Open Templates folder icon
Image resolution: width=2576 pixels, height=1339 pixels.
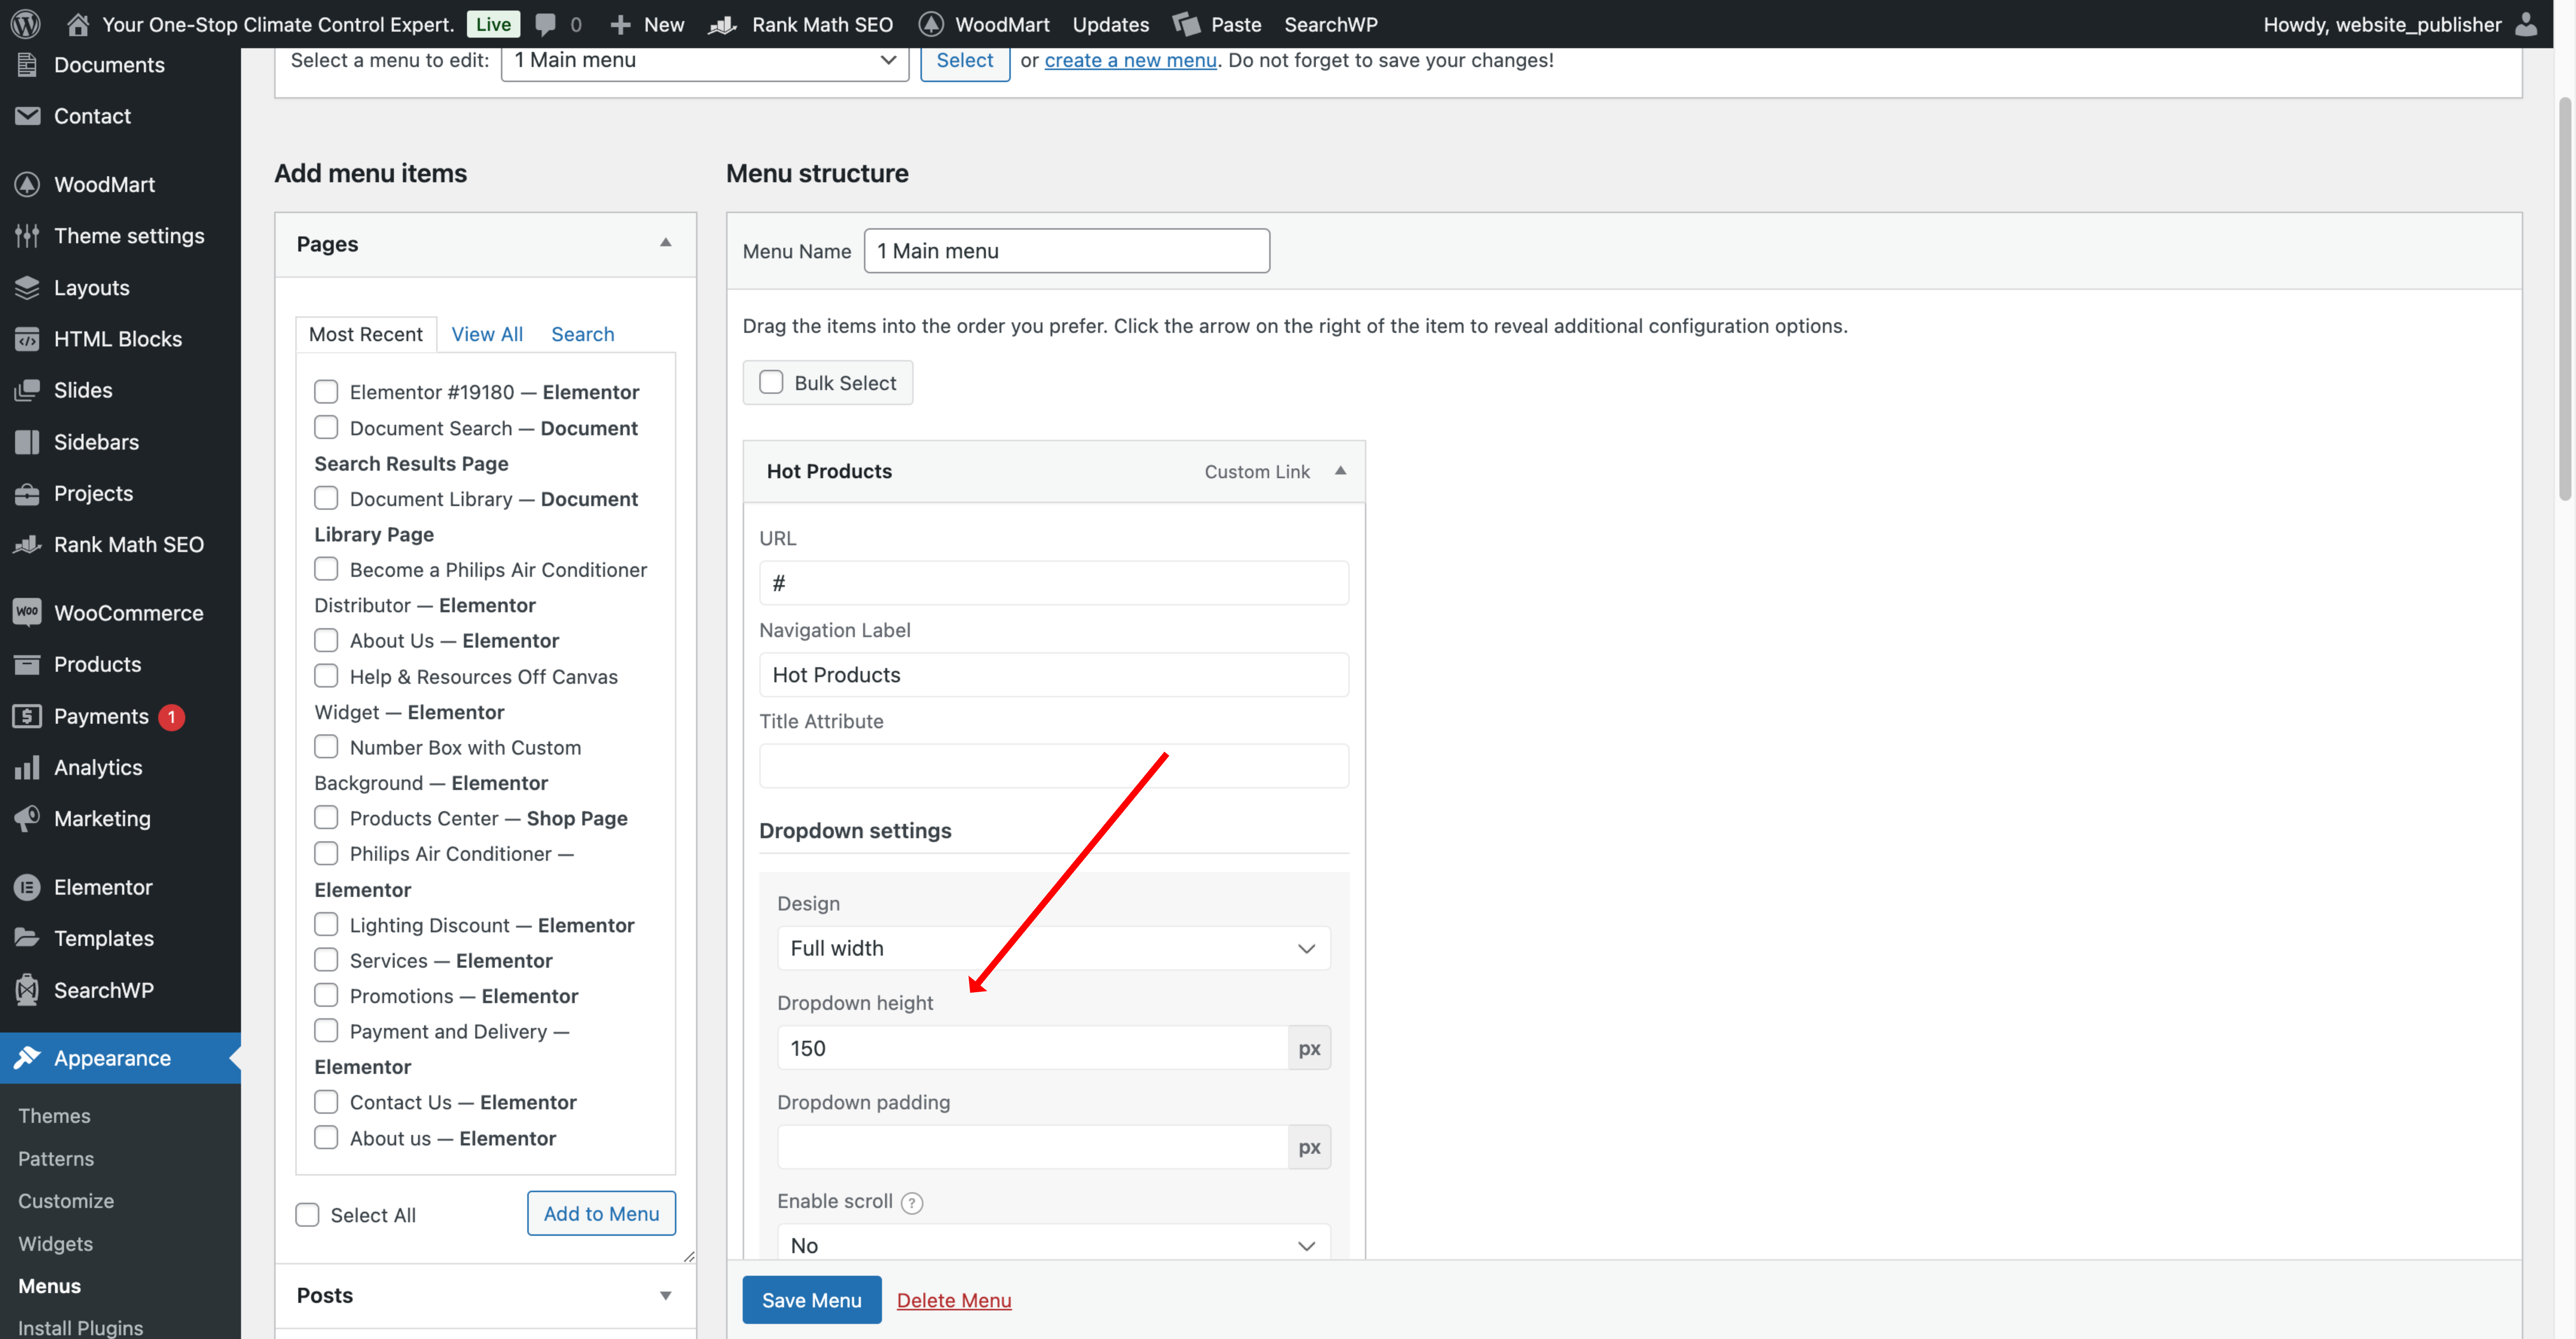pos(27,938)
